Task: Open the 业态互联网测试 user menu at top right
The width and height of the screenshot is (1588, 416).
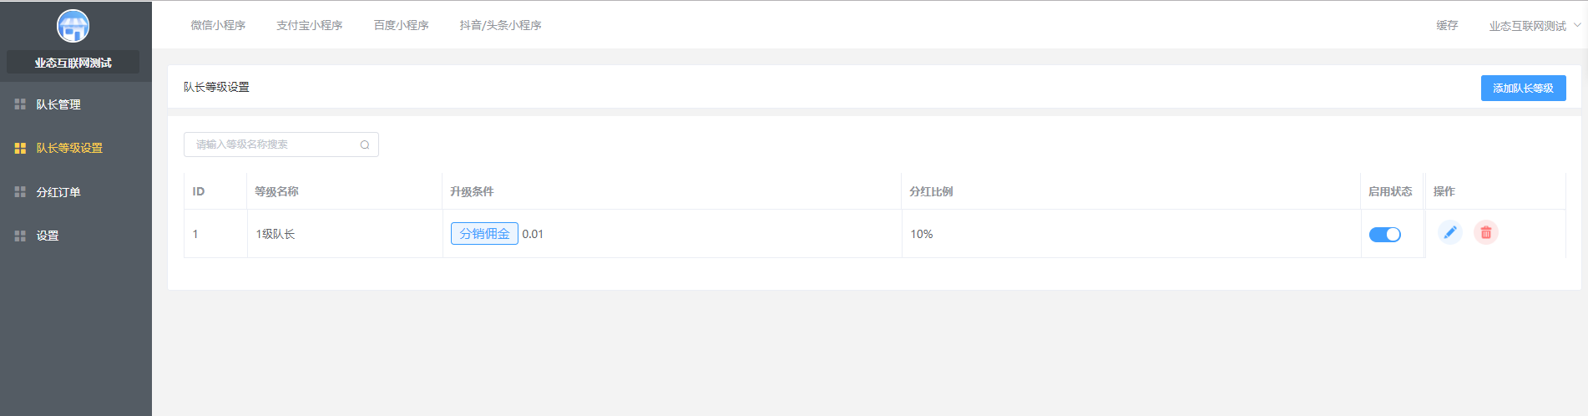Action: pos(1527,26)
